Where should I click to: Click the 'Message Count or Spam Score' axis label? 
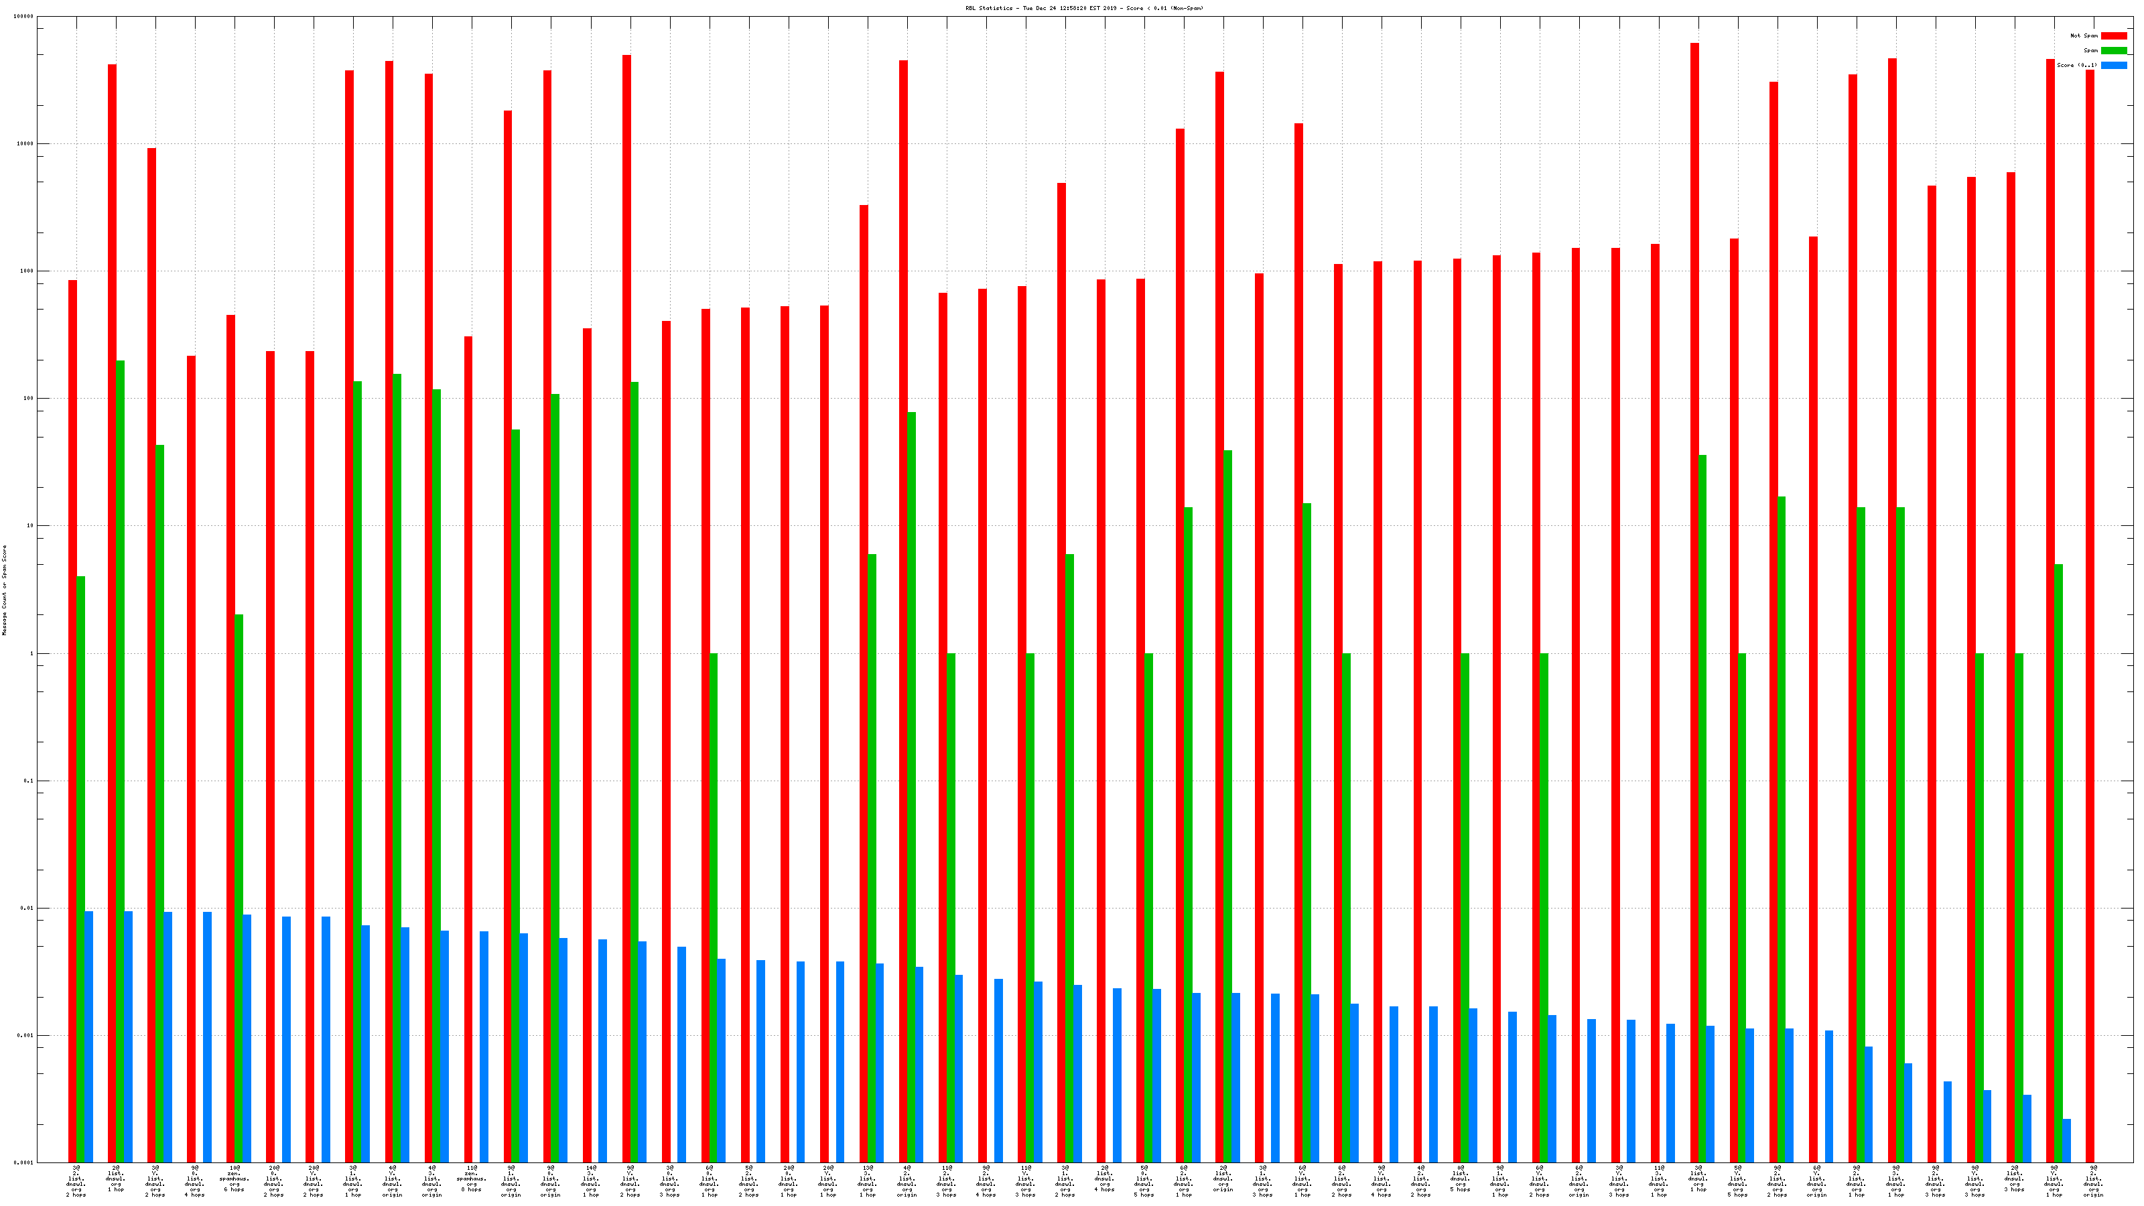[4, 590]
